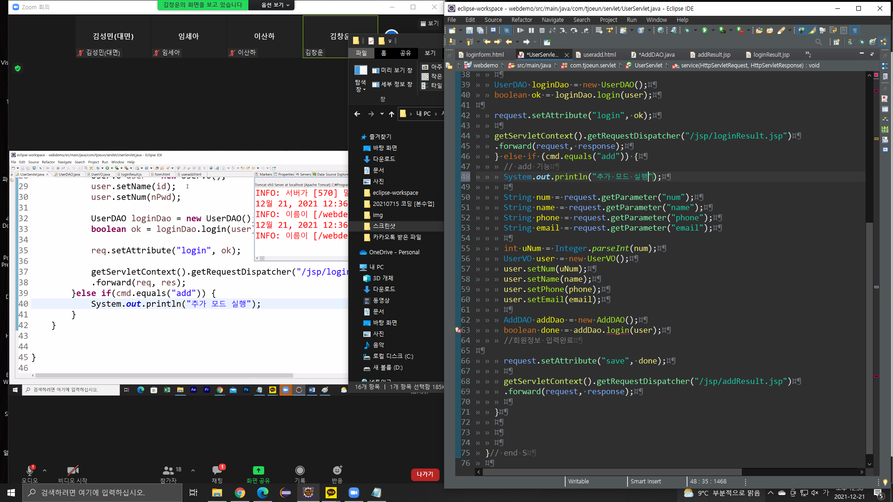This screenshot has width=893, height=502.
Task: Unmute the Zoom audio microphone
Action: point(30,470)
